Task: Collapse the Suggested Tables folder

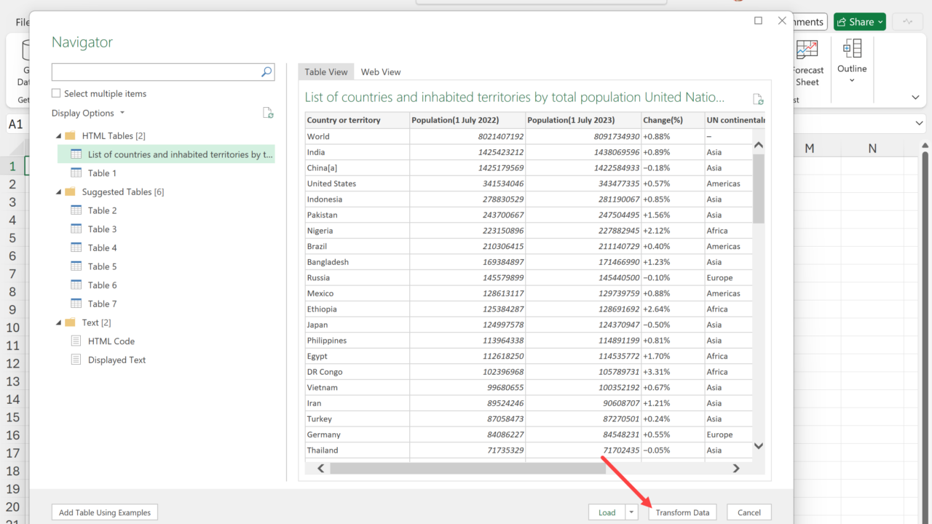Action: pos(58,192)
